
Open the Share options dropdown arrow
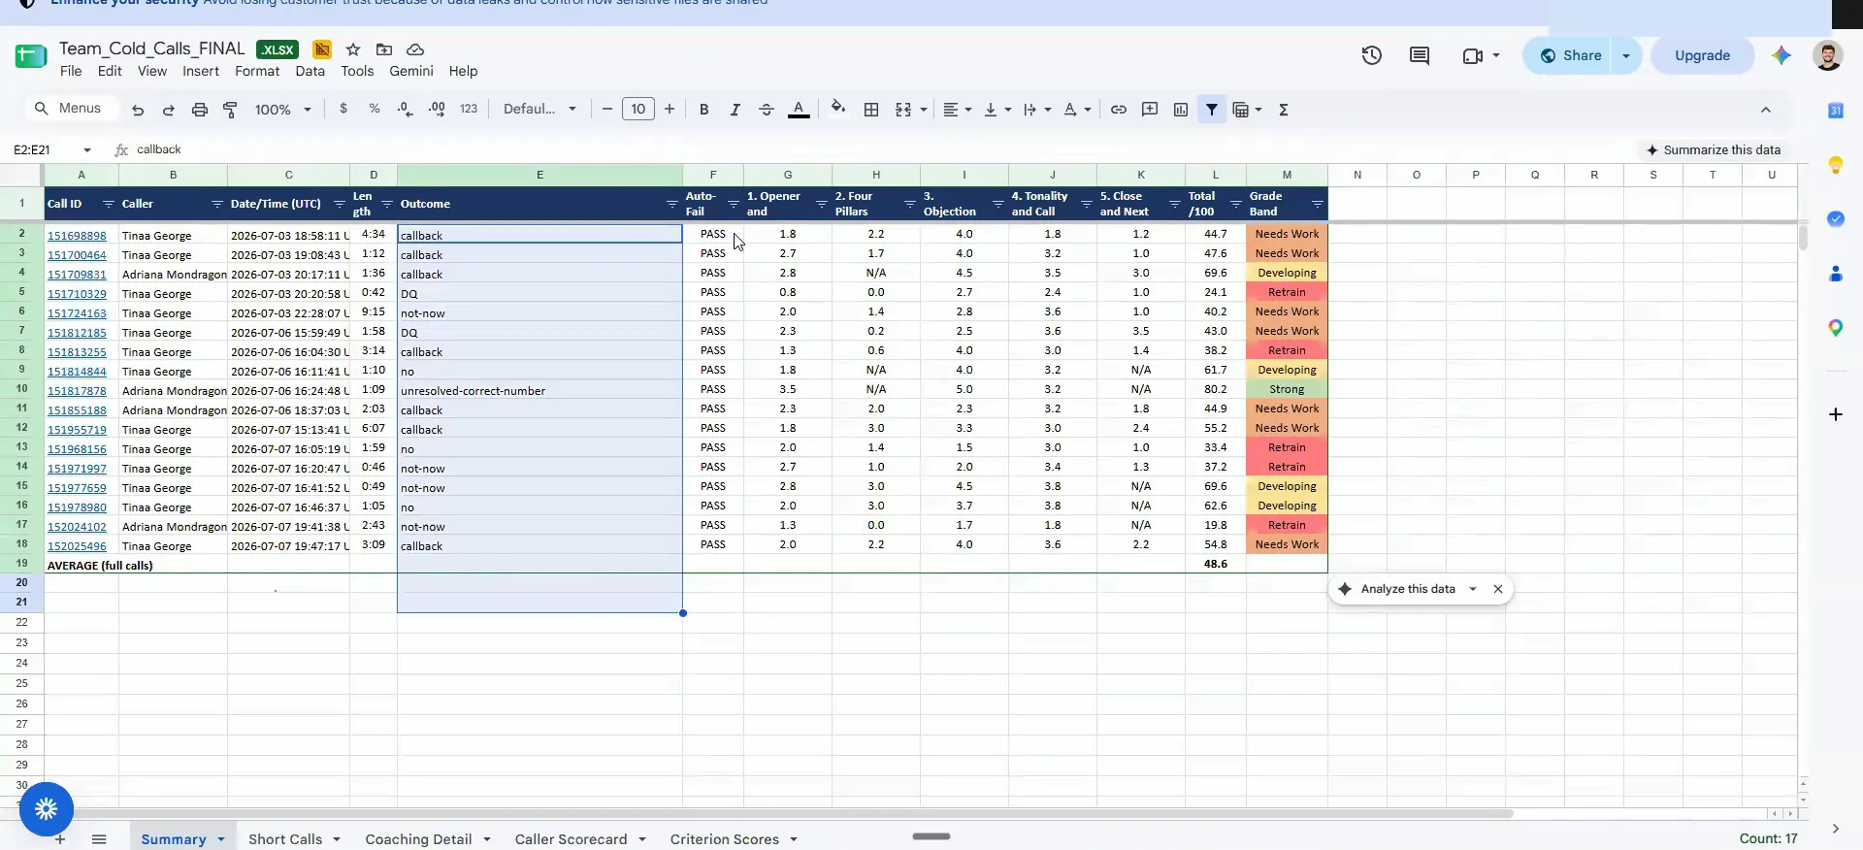click(1626, 55)
